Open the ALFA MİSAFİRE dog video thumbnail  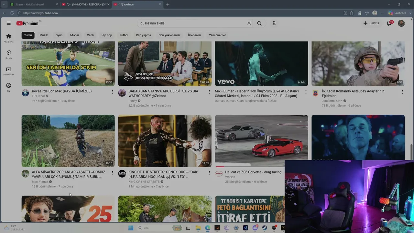coord(68,141)
